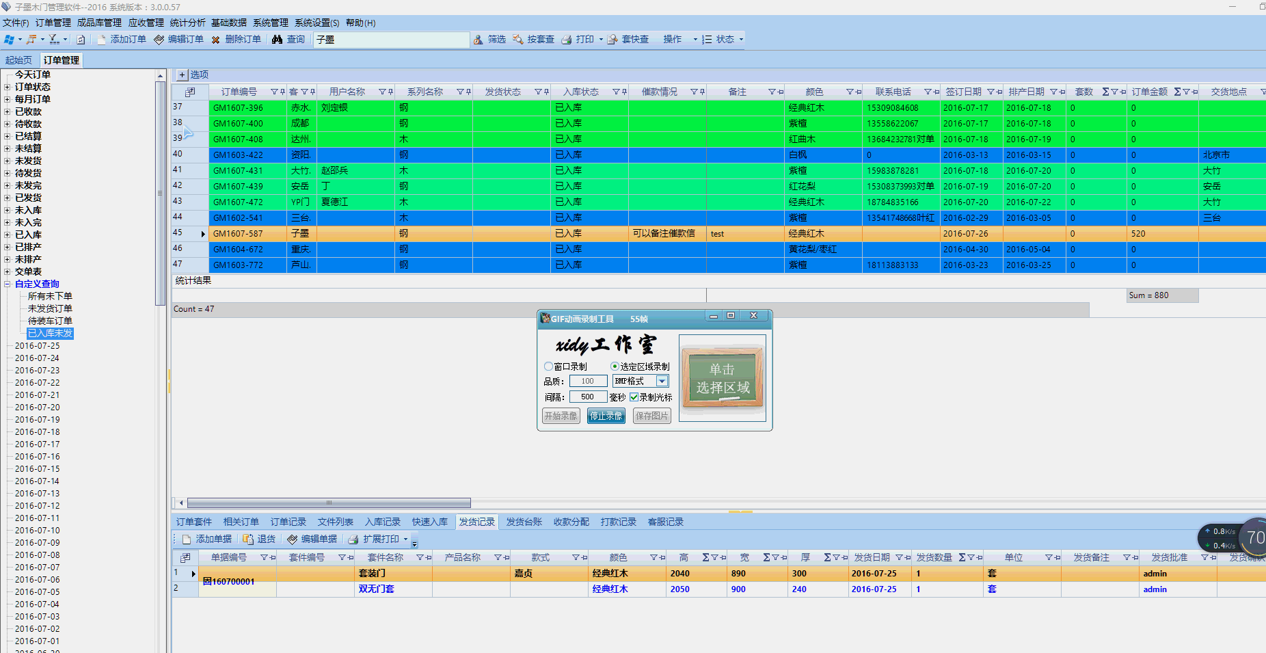Click the horizontal scrollbar under the order grid
1266x653 pixels.
pos(328,503)
